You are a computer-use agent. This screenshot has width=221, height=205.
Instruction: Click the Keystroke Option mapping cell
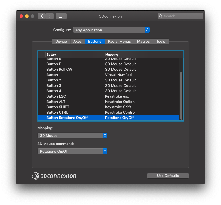coord(120,102)
